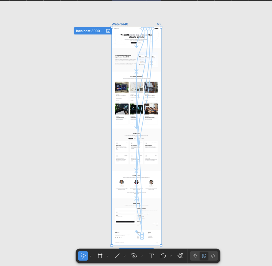Viewport: 272px width, 266px height.
Task: Select the Move tool in toolbar
Action: [83, 256]
